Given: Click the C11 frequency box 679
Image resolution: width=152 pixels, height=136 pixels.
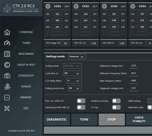Looking at the screenshot, I should 142,20.
